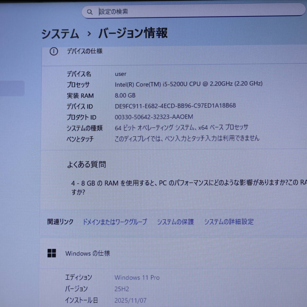The image size is (307, 307).
Task: Click the Windows logo icon by Windows の仕様
Action: coord(52,253)
